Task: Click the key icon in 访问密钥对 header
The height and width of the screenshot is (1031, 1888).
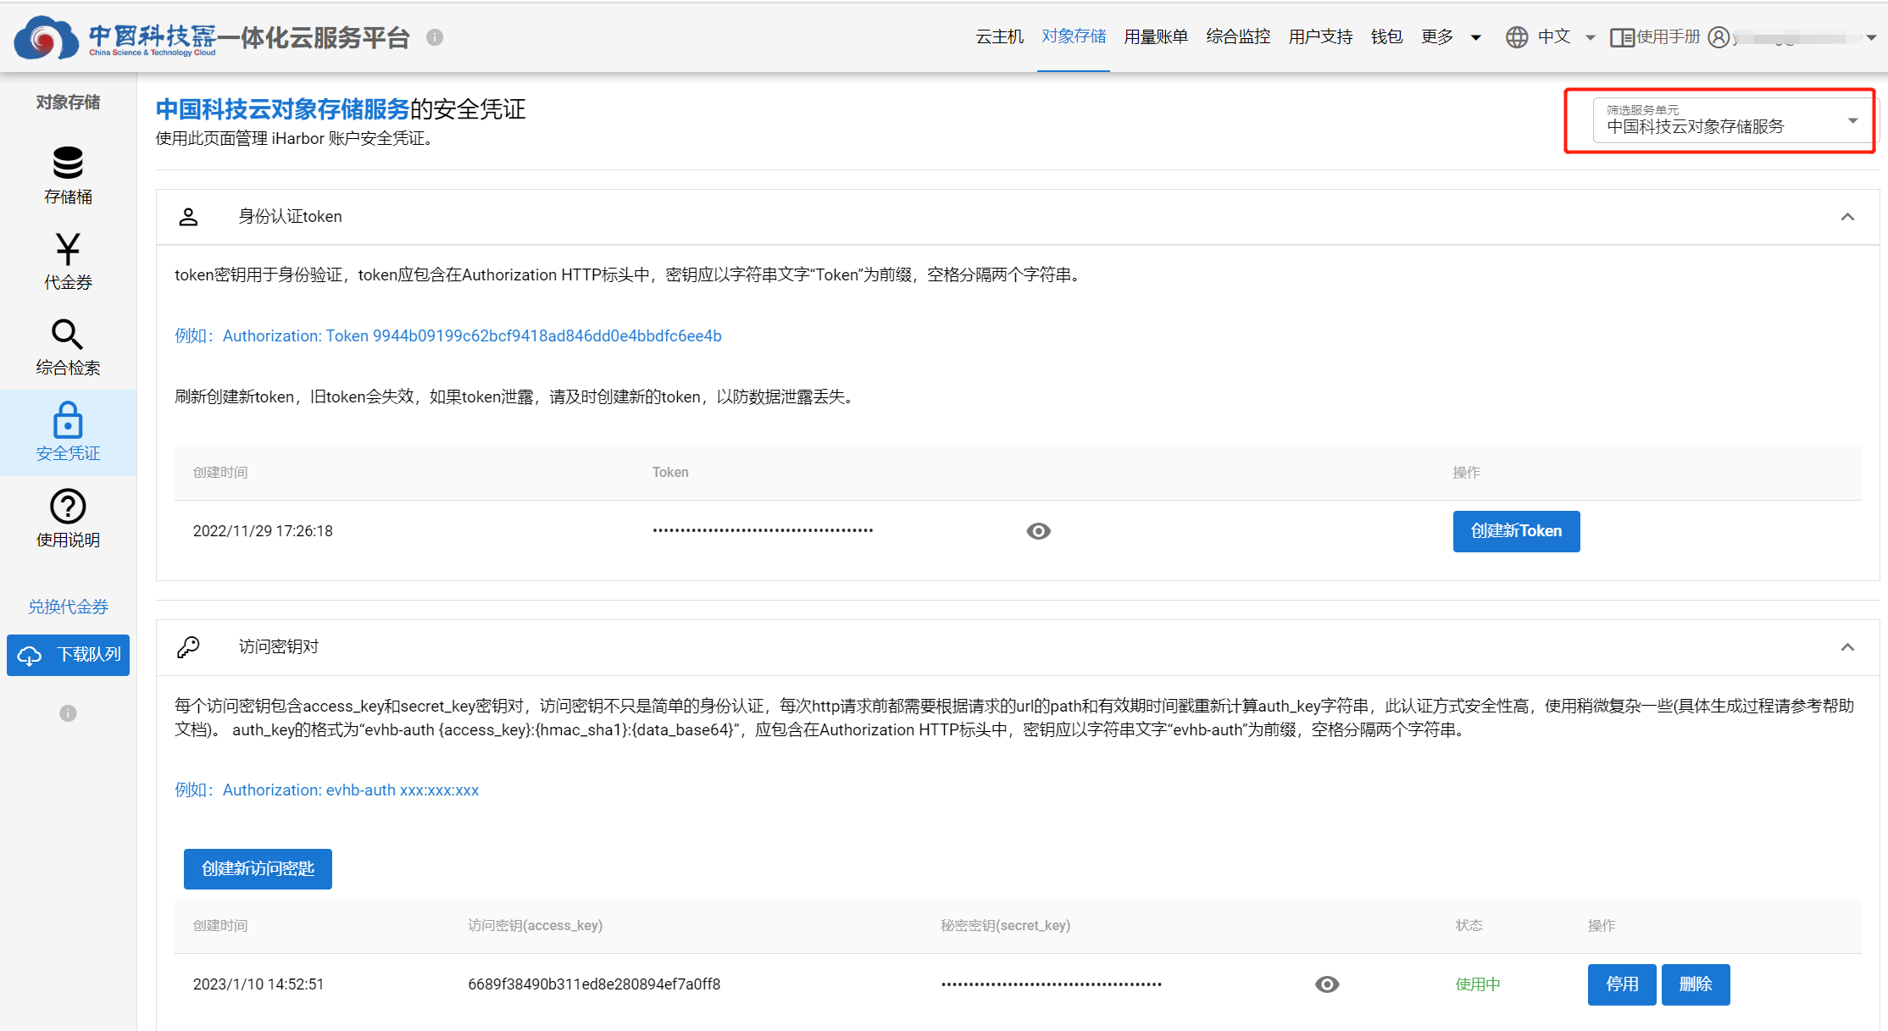Action: click(188, 647)
